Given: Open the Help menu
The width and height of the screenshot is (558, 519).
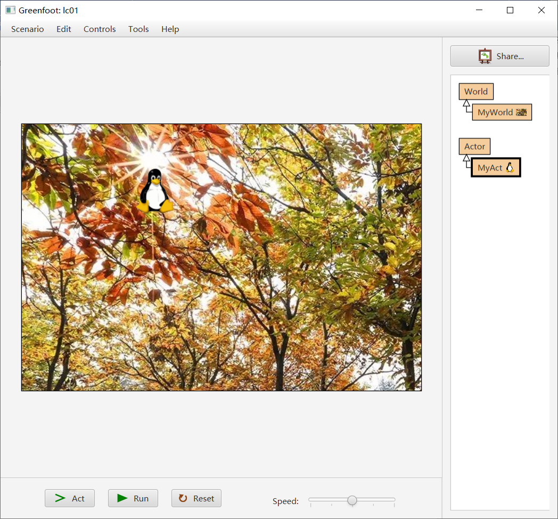Looking at the screenshot, I should point(170,29).
